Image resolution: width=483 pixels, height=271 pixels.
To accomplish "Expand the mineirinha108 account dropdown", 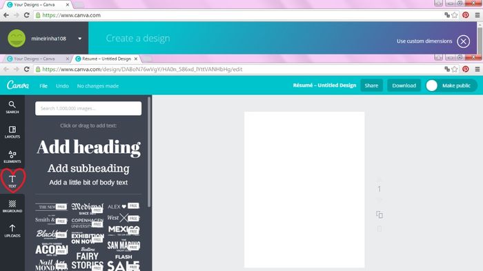I will 80,39.
